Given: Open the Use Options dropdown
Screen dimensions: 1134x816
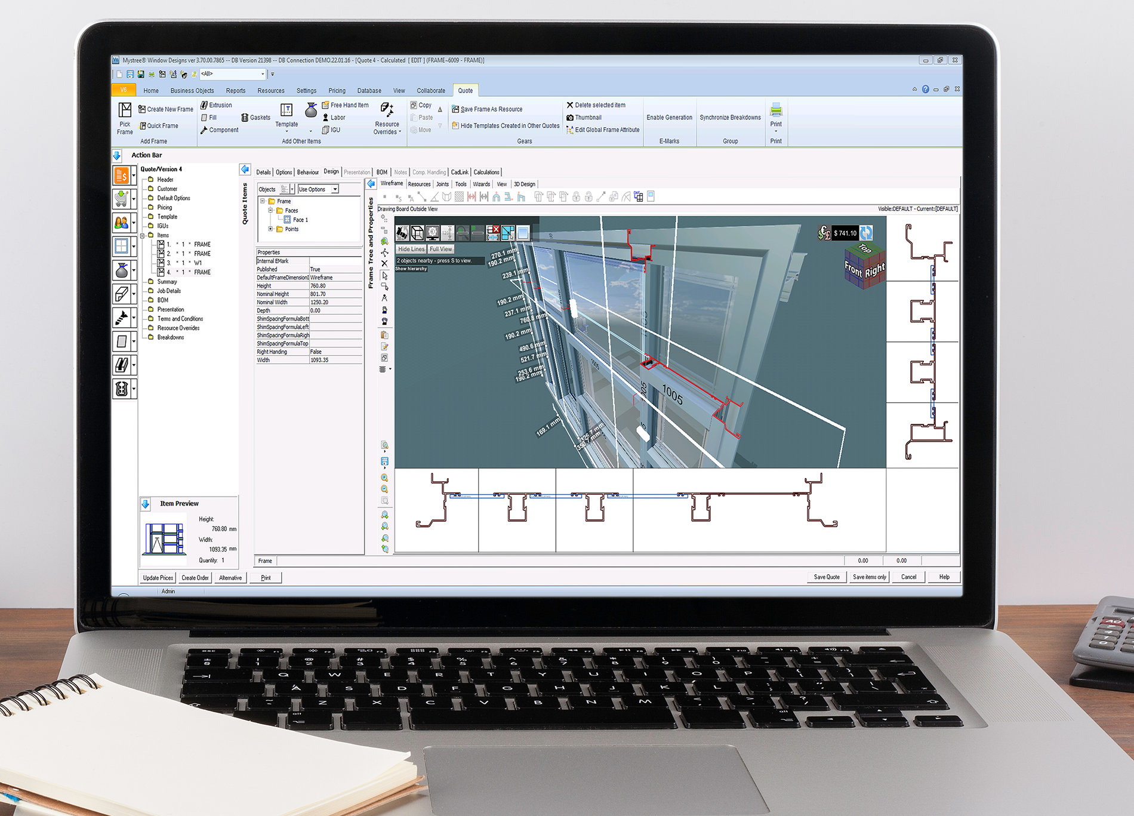Looking at the screenshot, I should click(x=335, y=189).
